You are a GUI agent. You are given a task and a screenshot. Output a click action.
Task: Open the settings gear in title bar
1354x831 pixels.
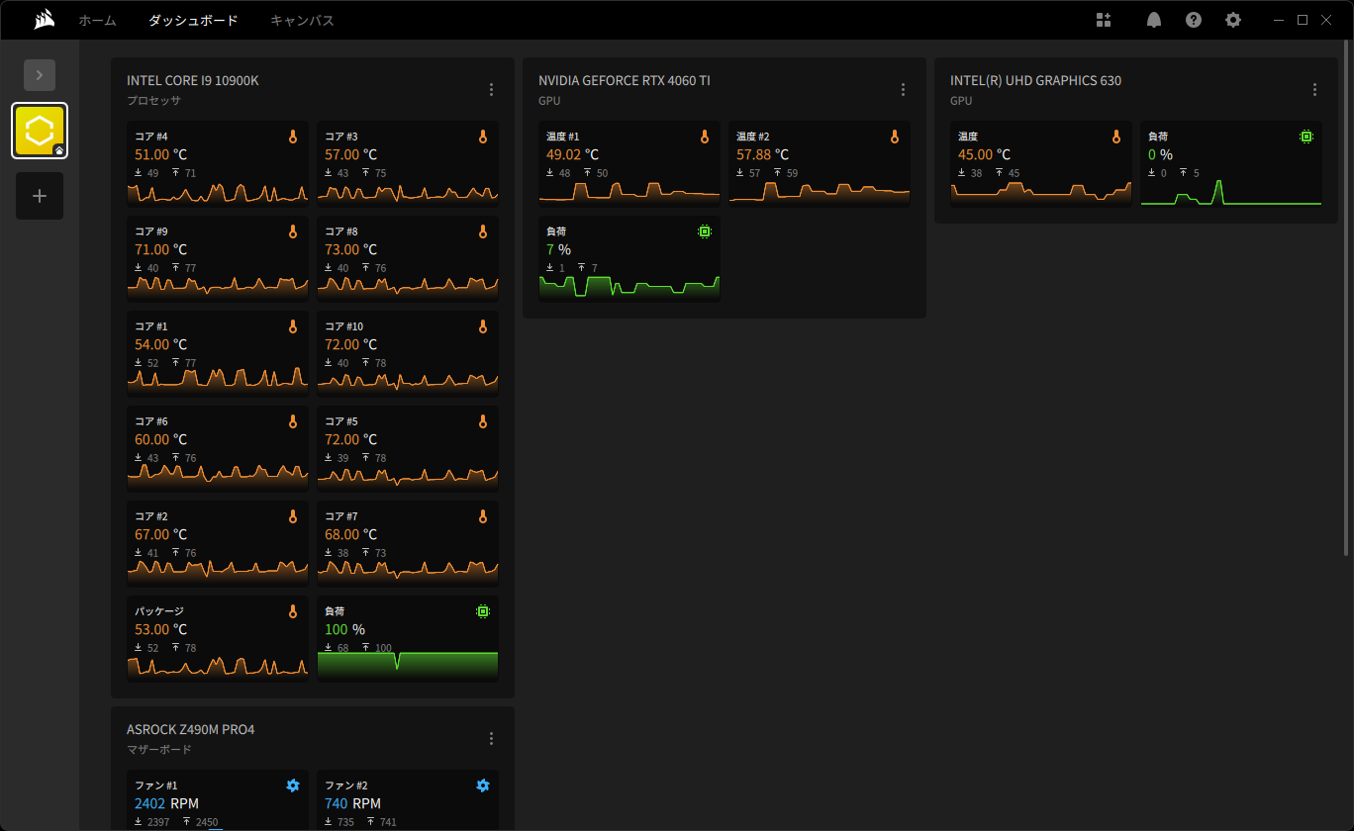(1232, 20)
